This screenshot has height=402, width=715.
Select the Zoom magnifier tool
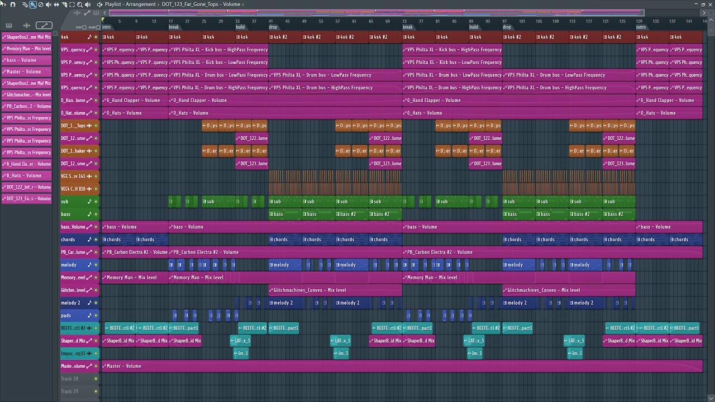pyautogui.click(x=80, y=4)
